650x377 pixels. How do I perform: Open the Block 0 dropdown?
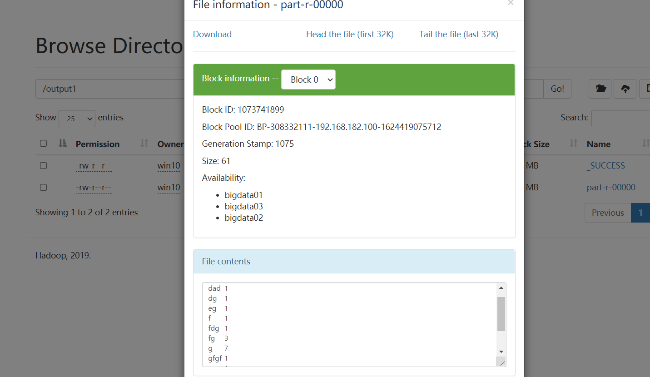(x=308, y=79)
